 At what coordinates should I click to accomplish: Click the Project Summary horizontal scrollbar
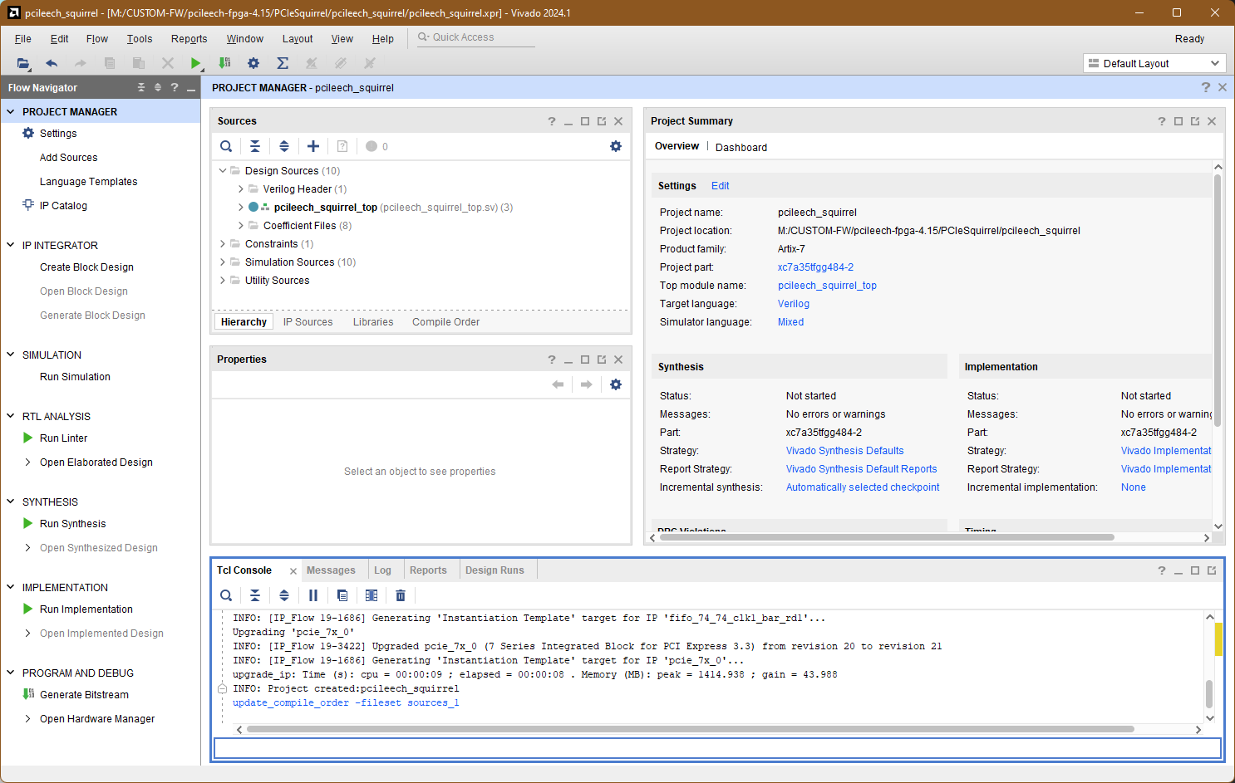pyautogui.click(x=886, y=537)
